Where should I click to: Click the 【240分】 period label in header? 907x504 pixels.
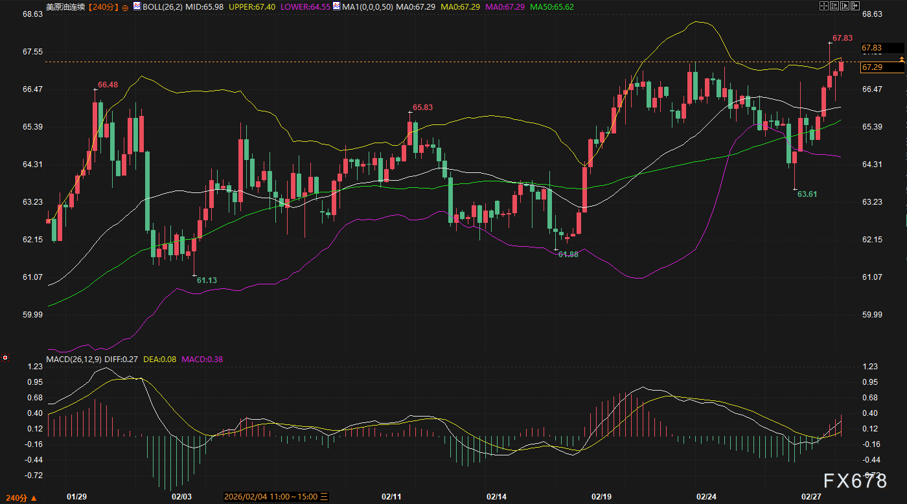[103, 7]
